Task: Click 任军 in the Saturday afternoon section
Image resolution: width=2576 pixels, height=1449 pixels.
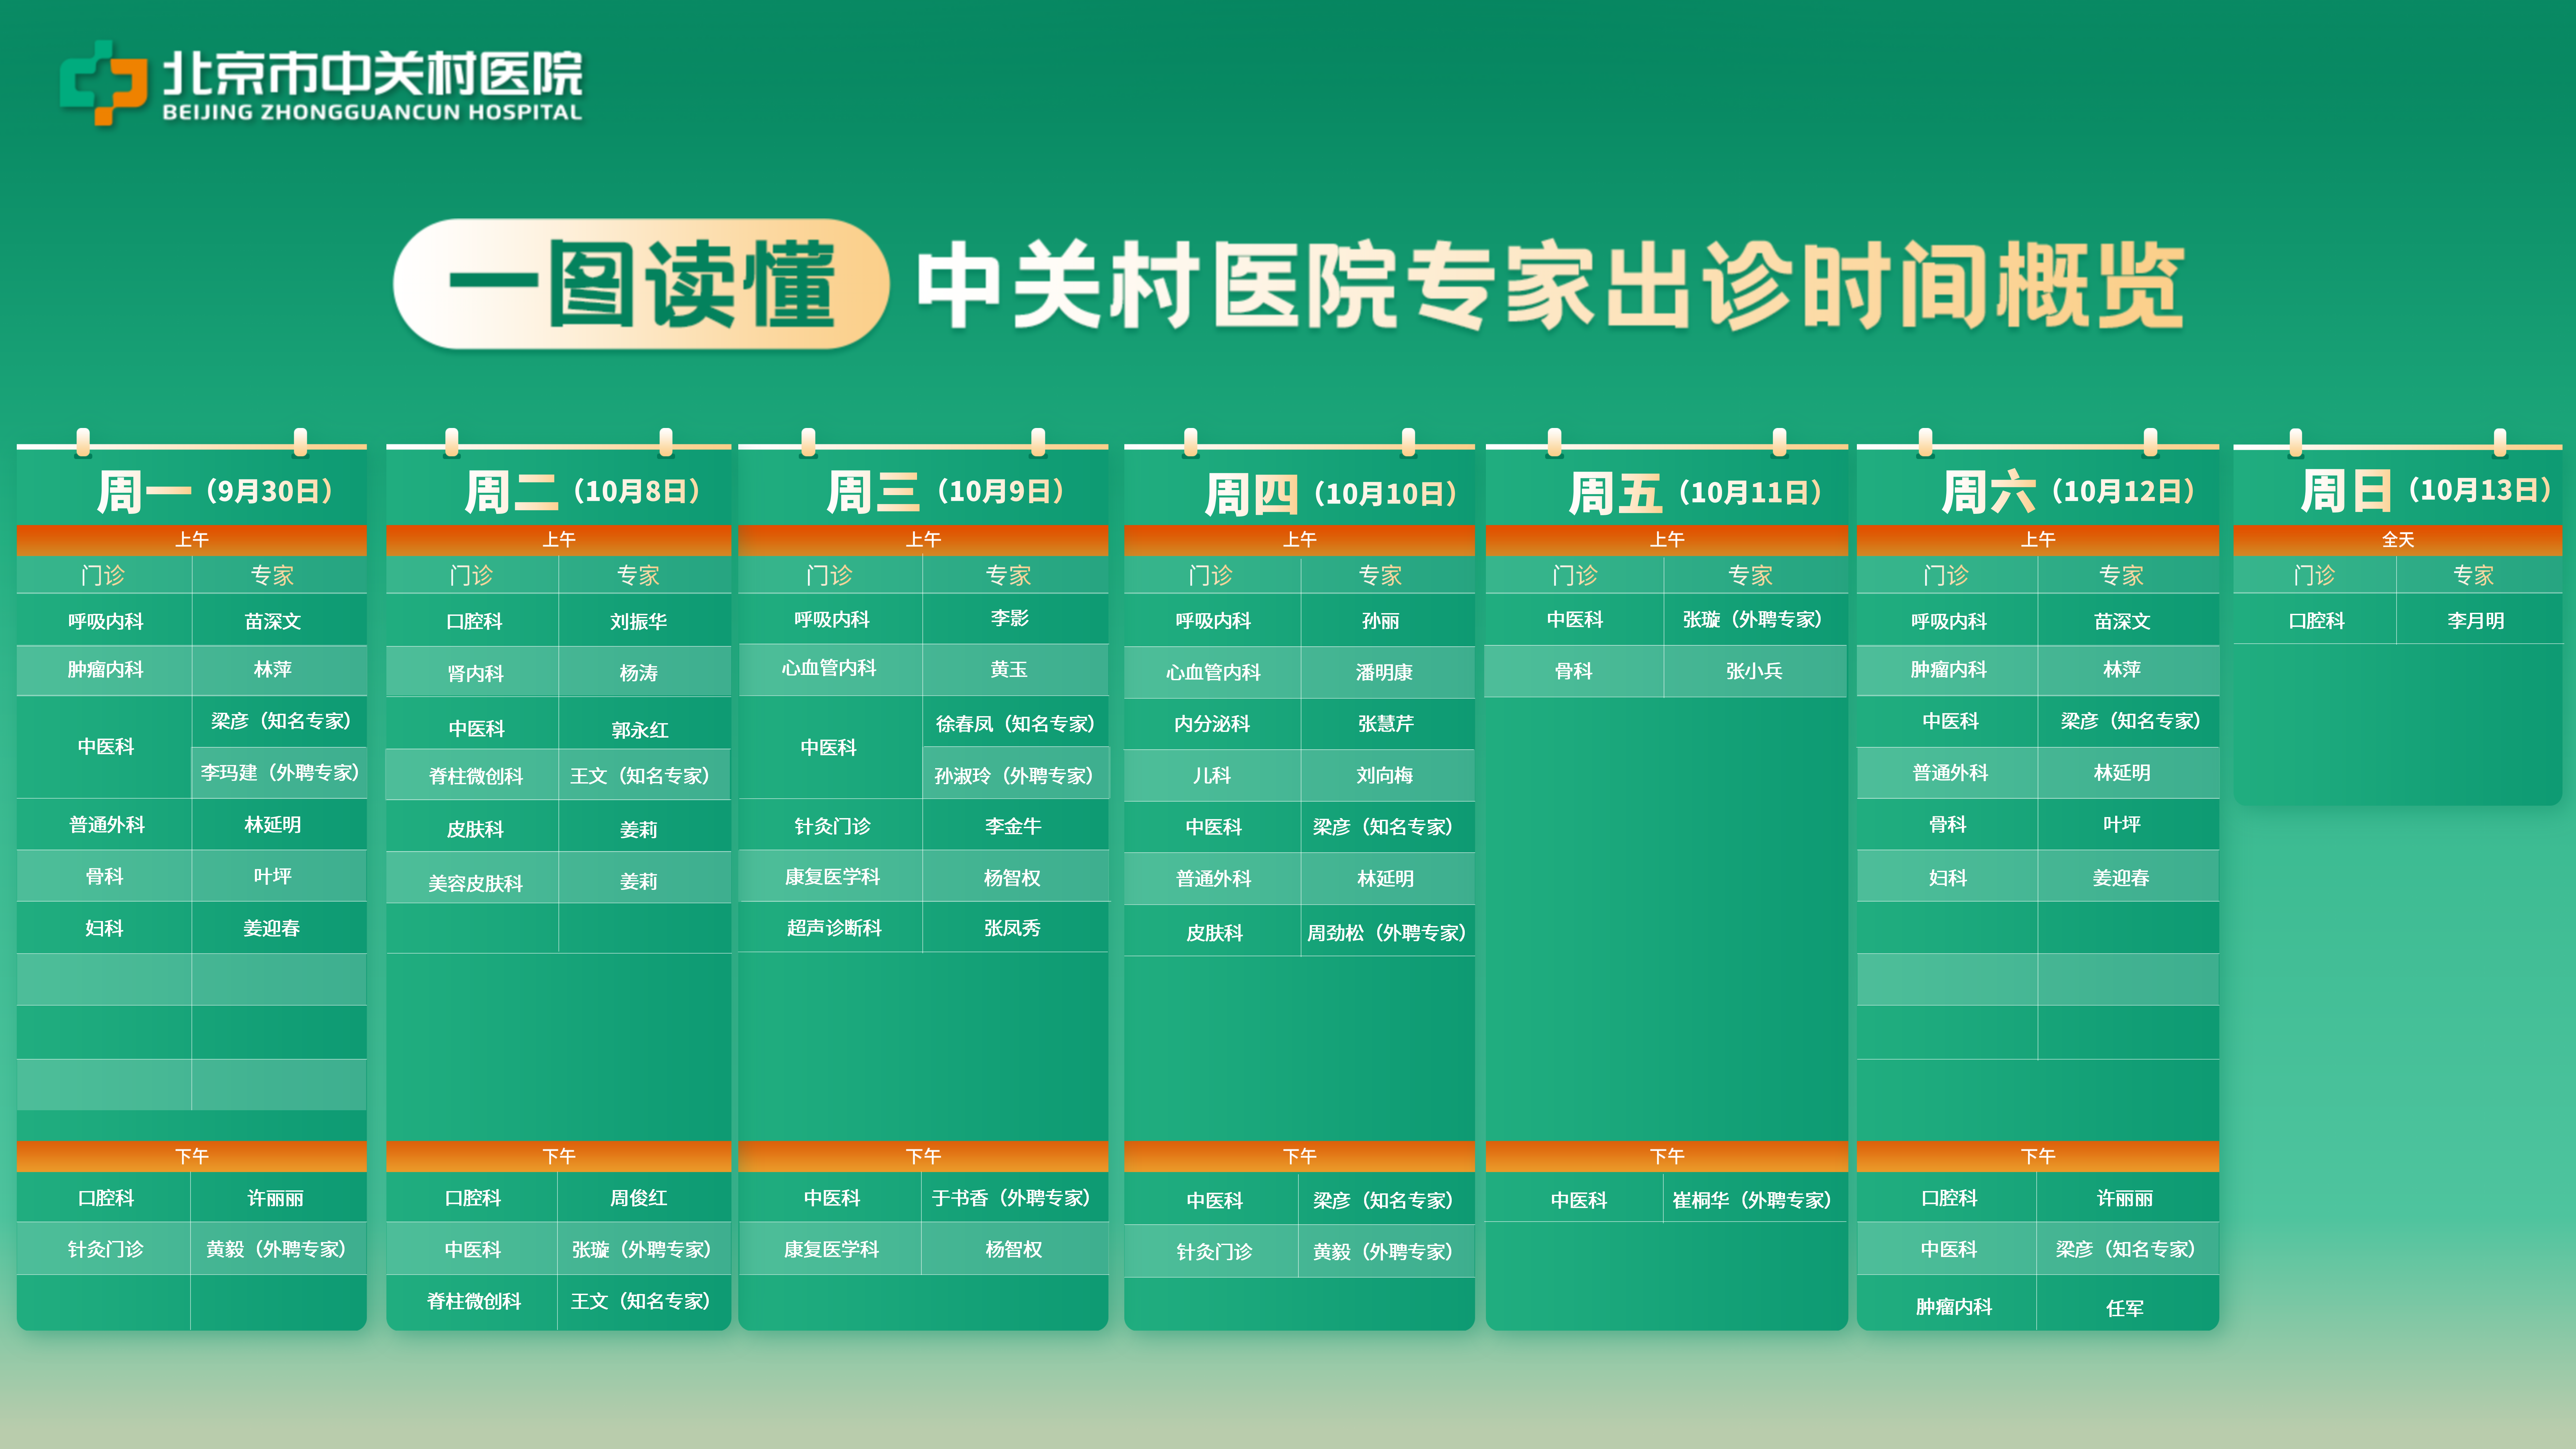Action: (2125, 1308)
